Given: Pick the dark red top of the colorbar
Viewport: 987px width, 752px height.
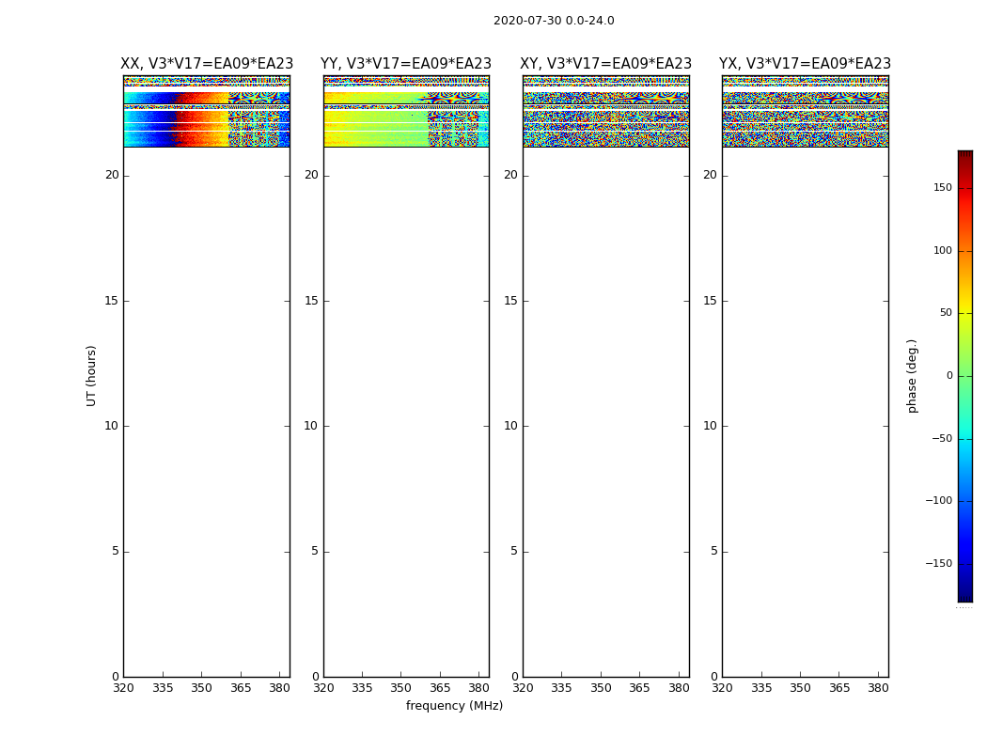Looking at the screenshot, I should pyautogui.click(x=964, y=156).
